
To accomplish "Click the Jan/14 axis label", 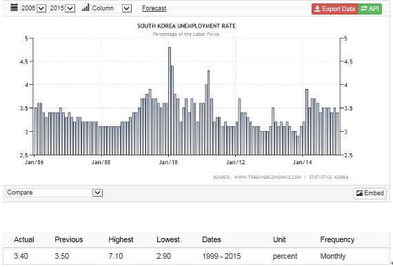I will (303, 162).
